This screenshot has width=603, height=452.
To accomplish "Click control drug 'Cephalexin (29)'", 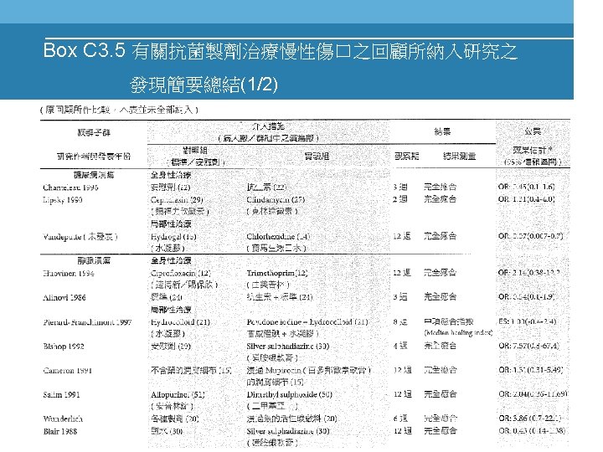I will [x=177, y=200].
